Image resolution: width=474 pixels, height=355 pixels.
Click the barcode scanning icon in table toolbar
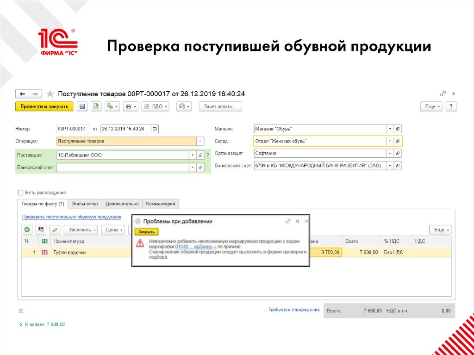point(41,229)
